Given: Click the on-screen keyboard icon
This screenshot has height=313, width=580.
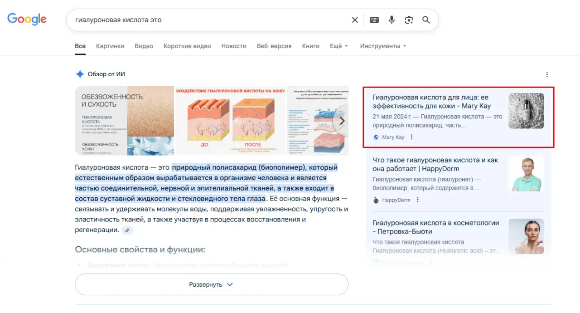Looking at the screenshot, I should [374, 20].
